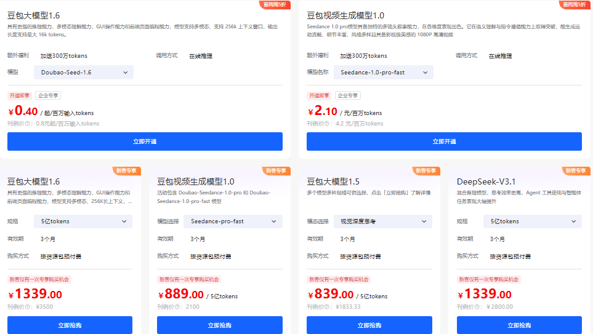Screen dimensions: 593x334
Task: Click the '/ 5亿tokens' unit beside ¥889.00
Action: [x=222, y=296]
